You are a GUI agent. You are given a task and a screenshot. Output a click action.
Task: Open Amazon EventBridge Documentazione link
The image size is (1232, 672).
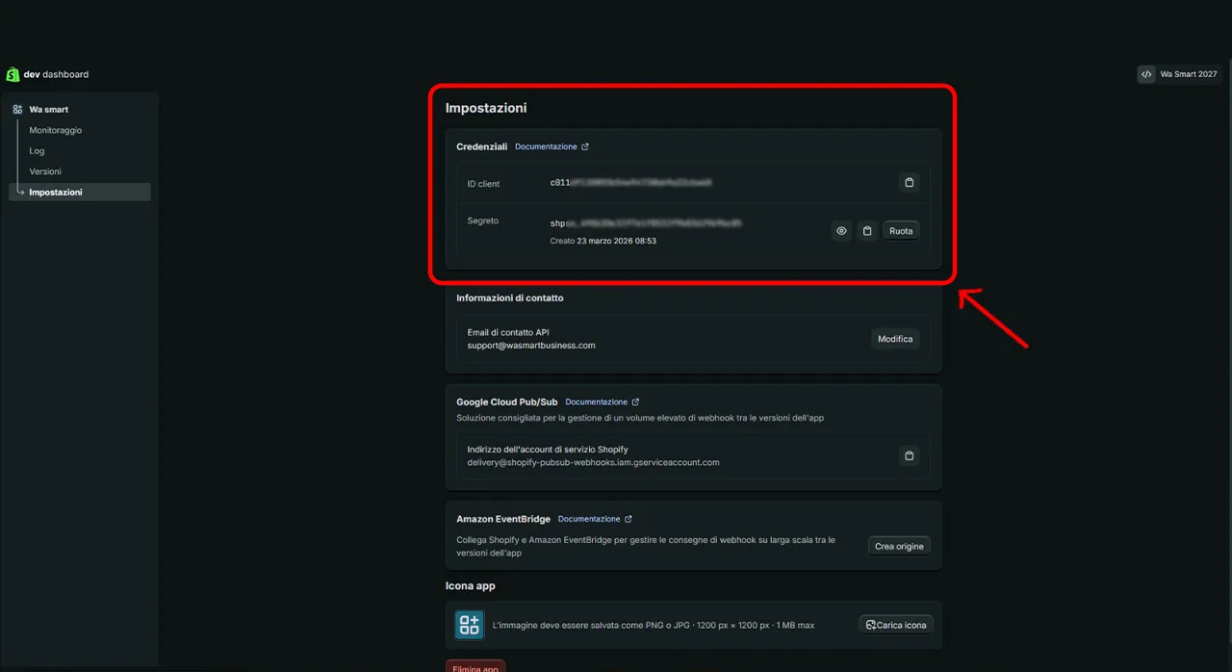click(595, 519)
